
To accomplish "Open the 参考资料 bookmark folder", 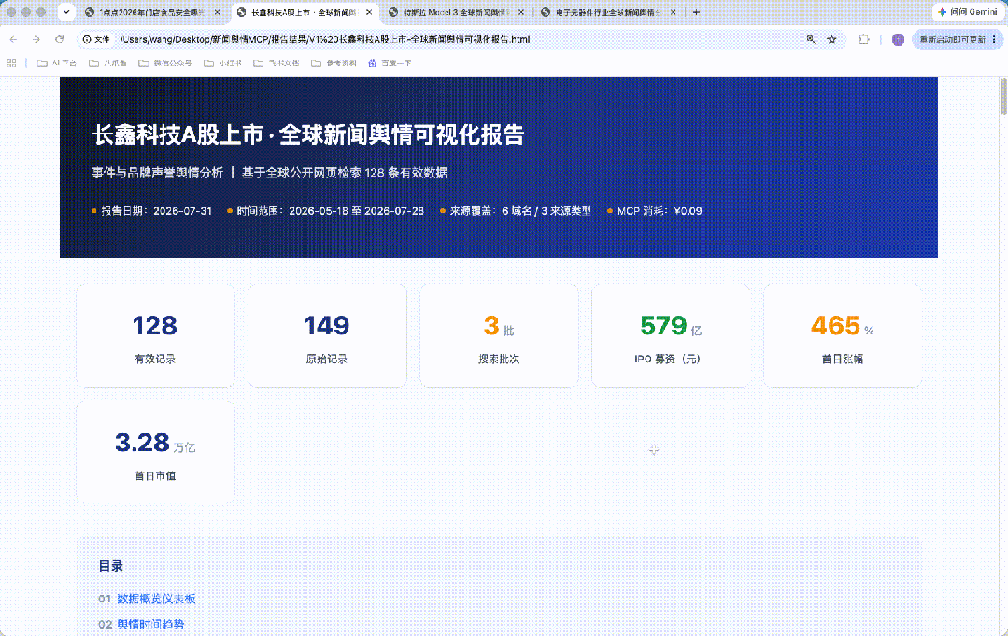I will pos(334,63).
